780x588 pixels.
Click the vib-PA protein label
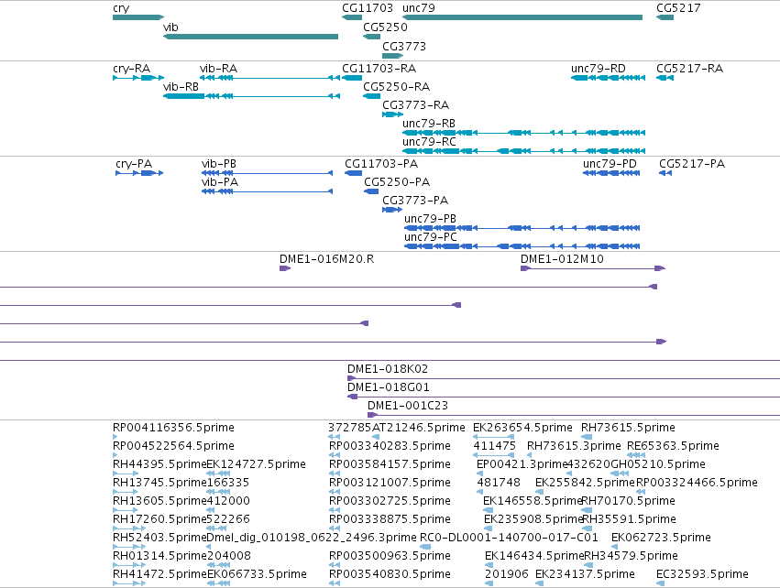tap(220, 182)
